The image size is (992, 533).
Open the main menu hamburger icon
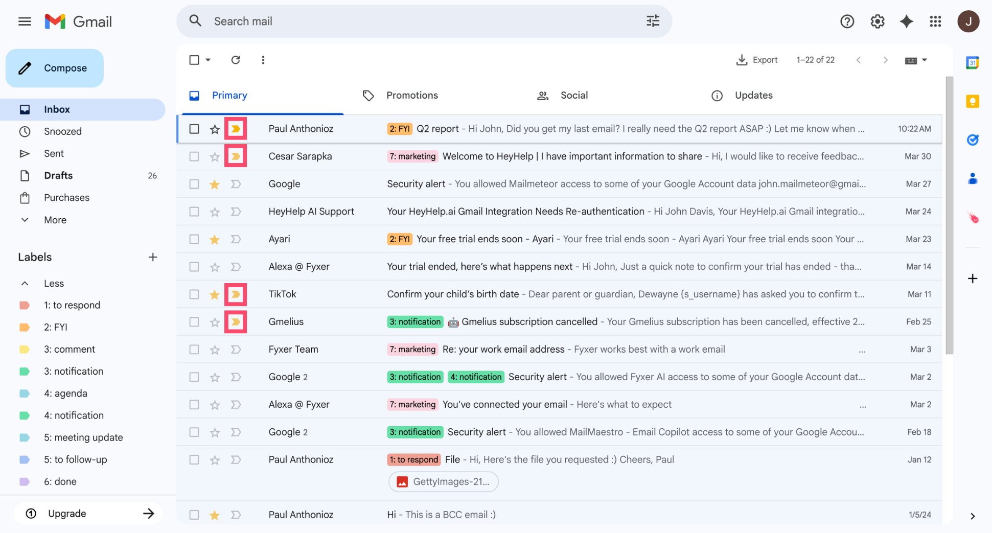tap(25, 21)
